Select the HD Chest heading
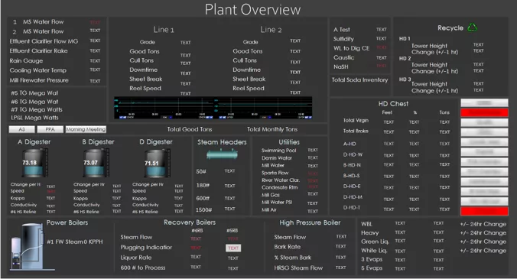 393,104
